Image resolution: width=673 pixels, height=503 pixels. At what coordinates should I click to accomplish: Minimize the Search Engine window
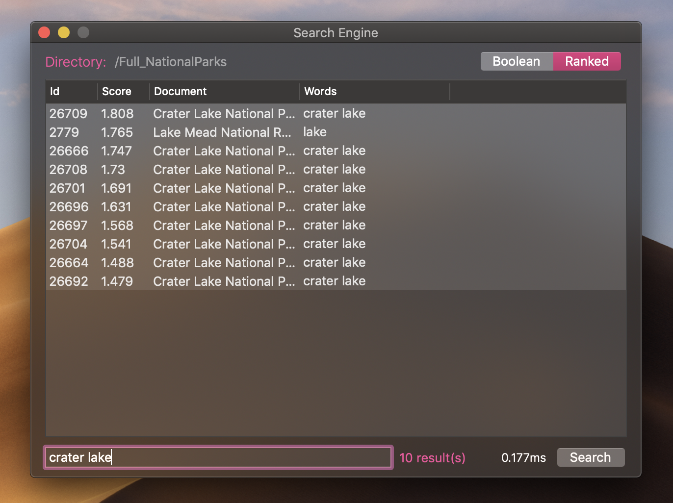(64, 32)
